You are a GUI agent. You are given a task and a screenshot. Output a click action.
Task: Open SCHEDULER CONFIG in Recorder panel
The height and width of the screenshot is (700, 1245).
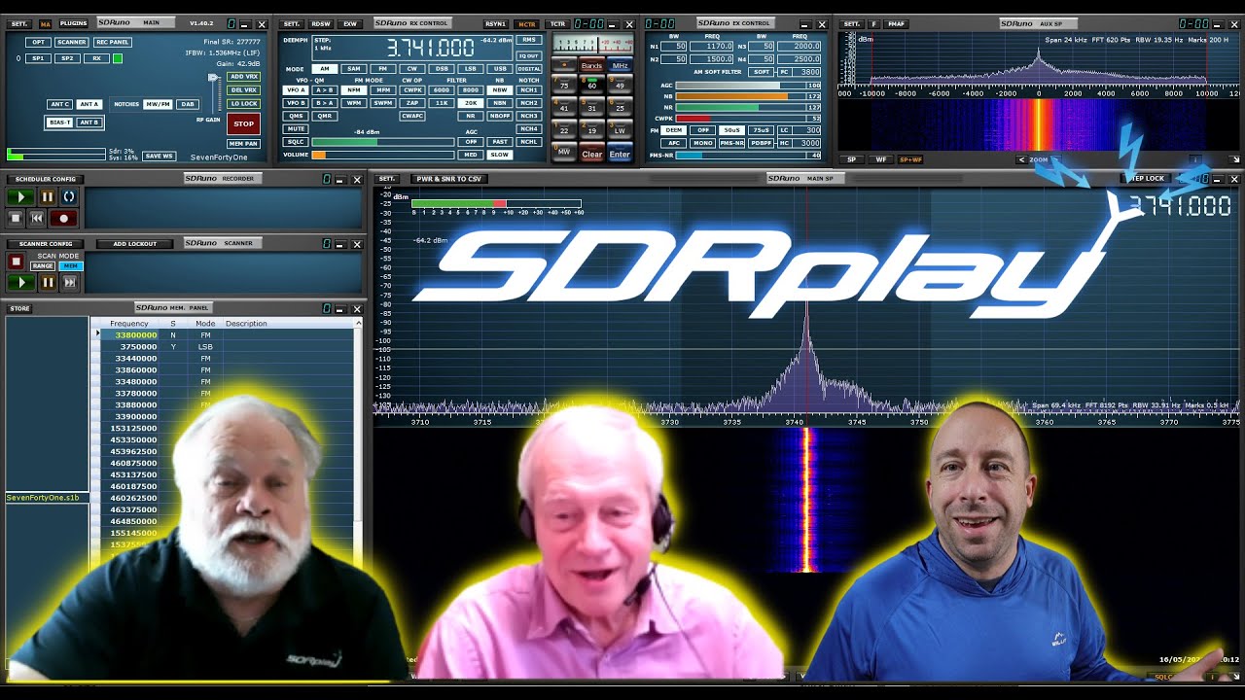pyautogui.click(x=45, y=179)
